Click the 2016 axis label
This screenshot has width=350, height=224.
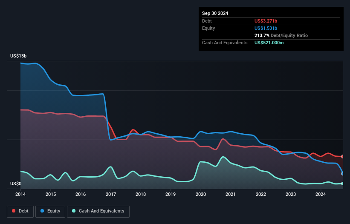[81, 194]
